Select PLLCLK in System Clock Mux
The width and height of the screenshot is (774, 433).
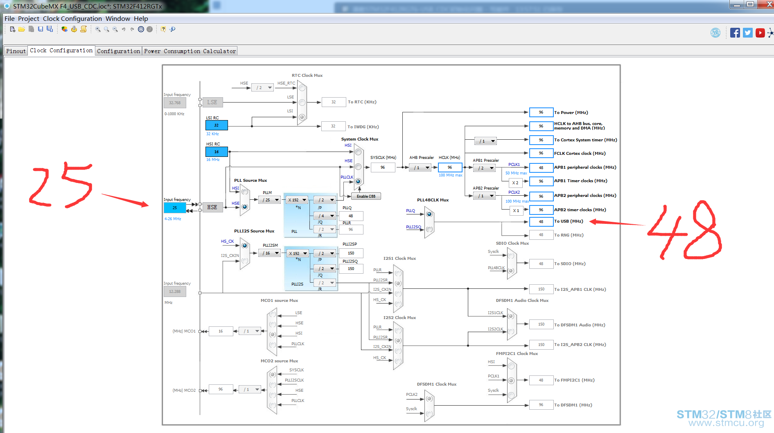coord(358,181)
